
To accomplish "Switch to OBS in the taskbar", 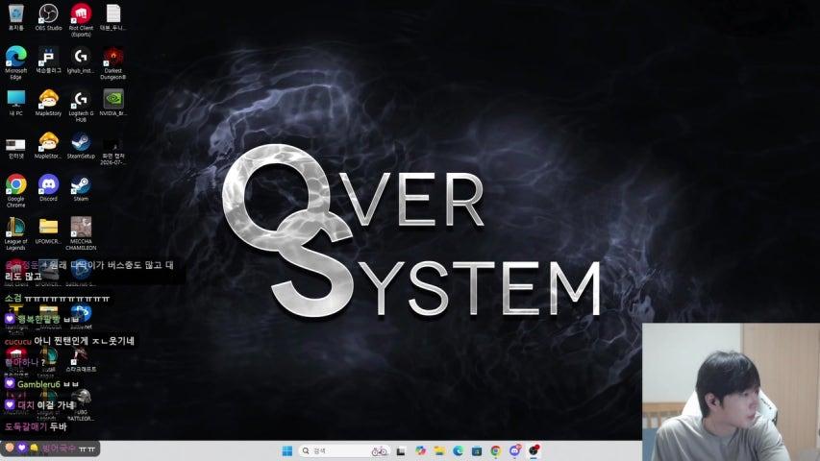I will (534, 450).
